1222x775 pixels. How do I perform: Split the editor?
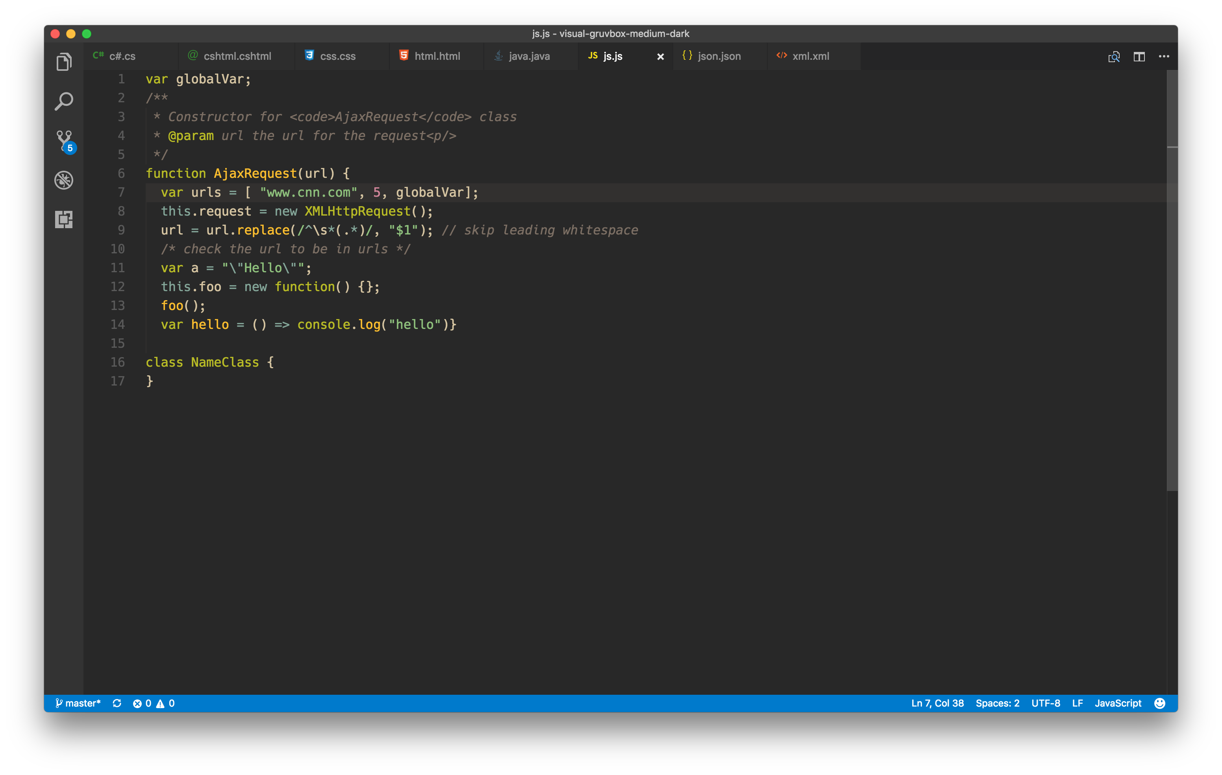click(x=1139, y=56)
